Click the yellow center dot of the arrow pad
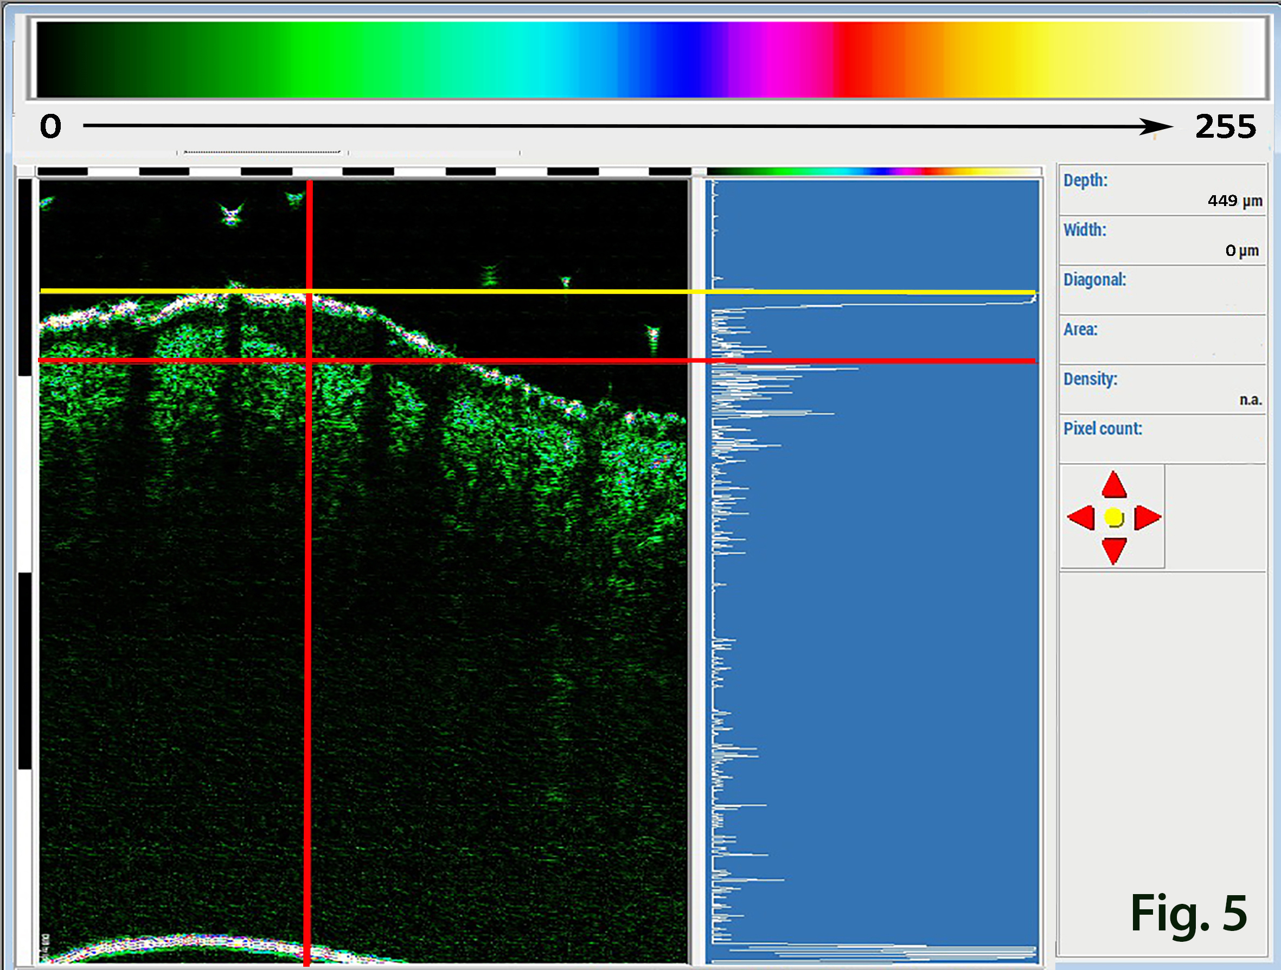The height and width of the screenshot is (970, 1281). click(x=1113, y=517)
